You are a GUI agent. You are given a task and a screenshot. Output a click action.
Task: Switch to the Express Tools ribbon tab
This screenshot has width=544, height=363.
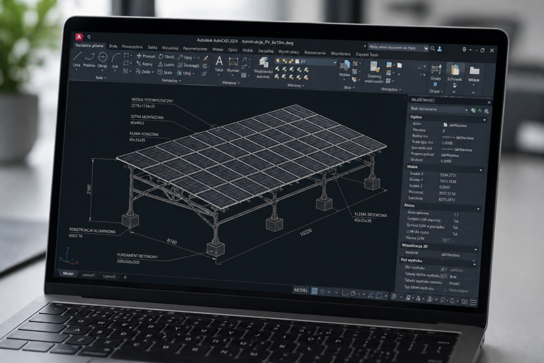(367, 55)
